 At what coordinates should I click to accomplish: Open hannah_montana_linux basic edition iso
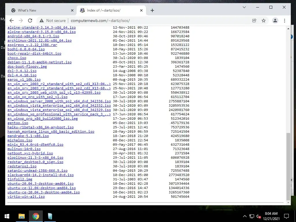[x=51, y=132]
